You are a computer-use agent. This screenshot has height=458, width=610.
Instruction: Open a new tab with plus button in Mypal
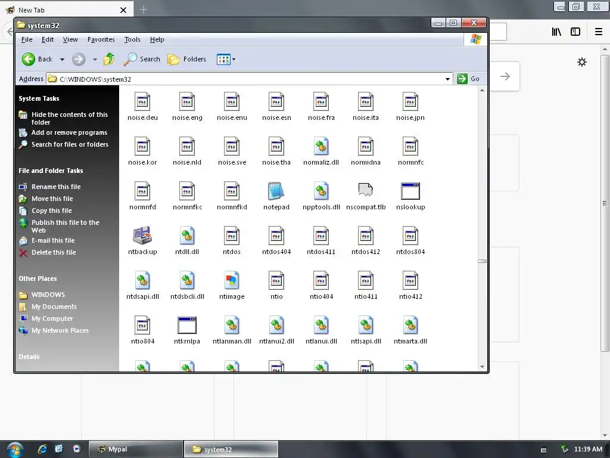[144, 10]
